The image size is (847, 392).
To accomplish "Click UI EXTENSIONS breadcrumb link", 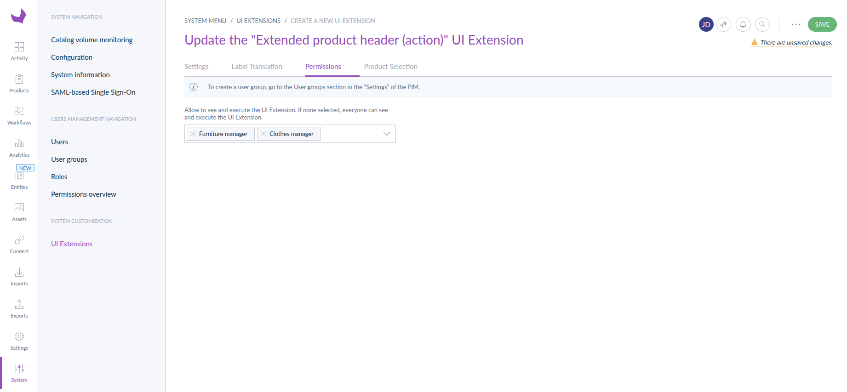I will (258, 21).
